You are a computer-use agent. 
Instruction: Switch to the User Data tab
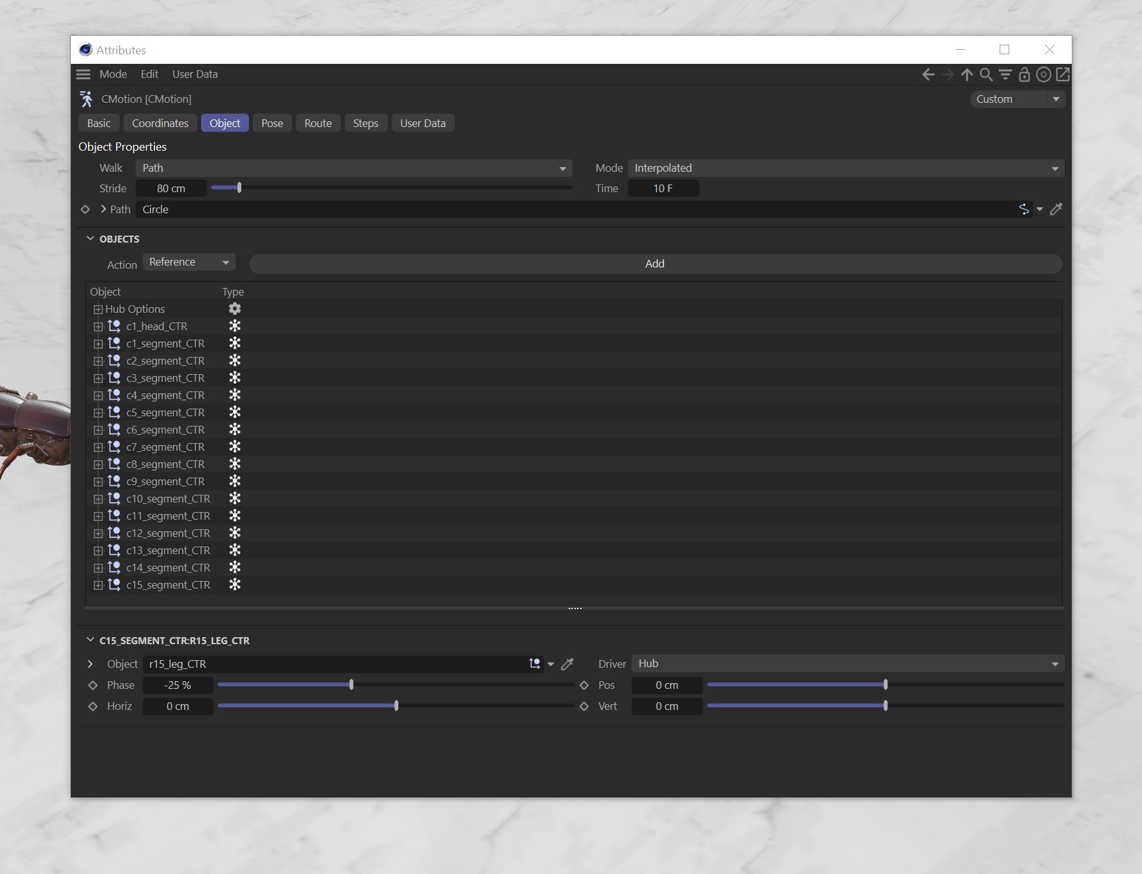(x=423, y=123)
